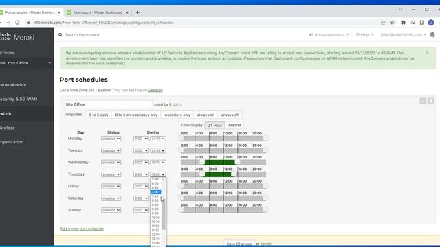Collapse the Site Office schedule panel
Screen dimensions: 440x247
point(423,101)
